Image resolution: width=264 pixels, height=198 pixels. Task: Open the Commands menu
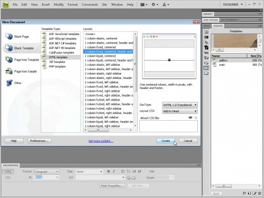[90, 4]
